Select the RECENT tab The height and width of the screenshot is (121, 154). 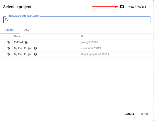10,30
